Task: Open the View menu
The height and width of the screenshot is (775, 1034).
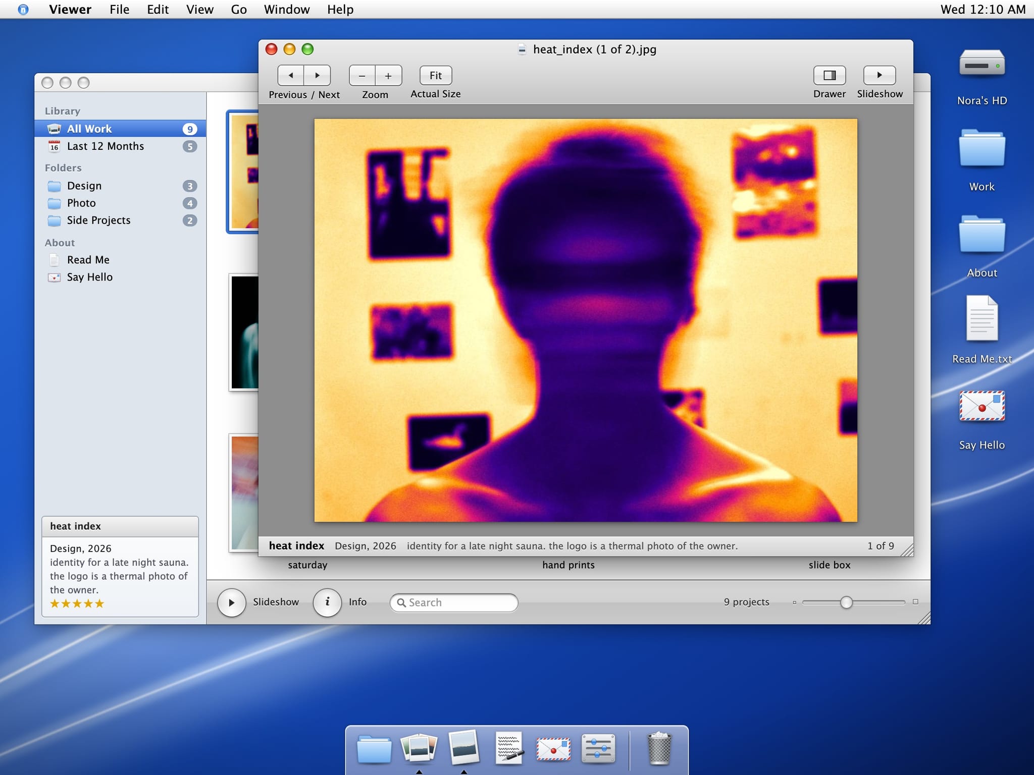Action: pos(200,10)
